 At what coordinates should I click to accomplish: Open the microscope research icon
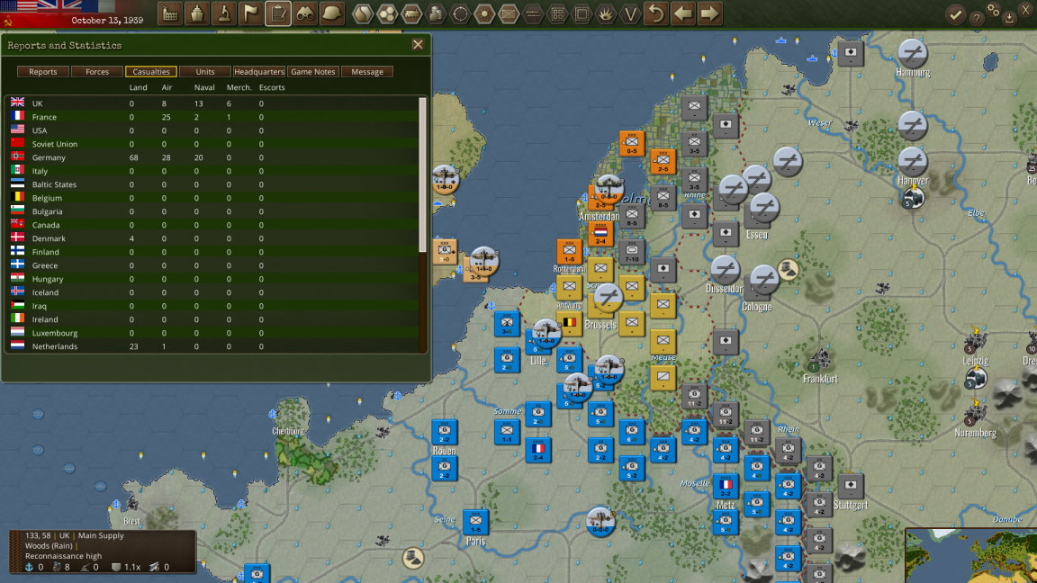coord(224,13)
